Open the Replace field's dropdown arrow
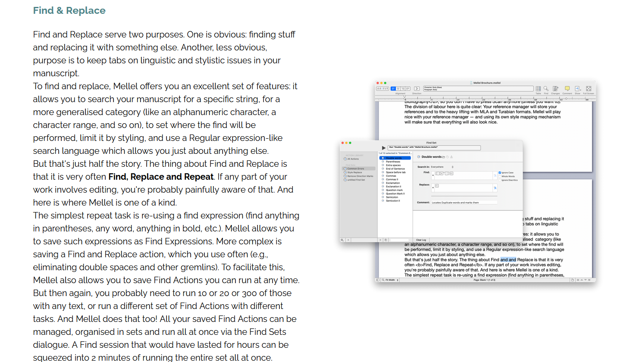This screenshot has width=618, height=362. pos(433,187)
